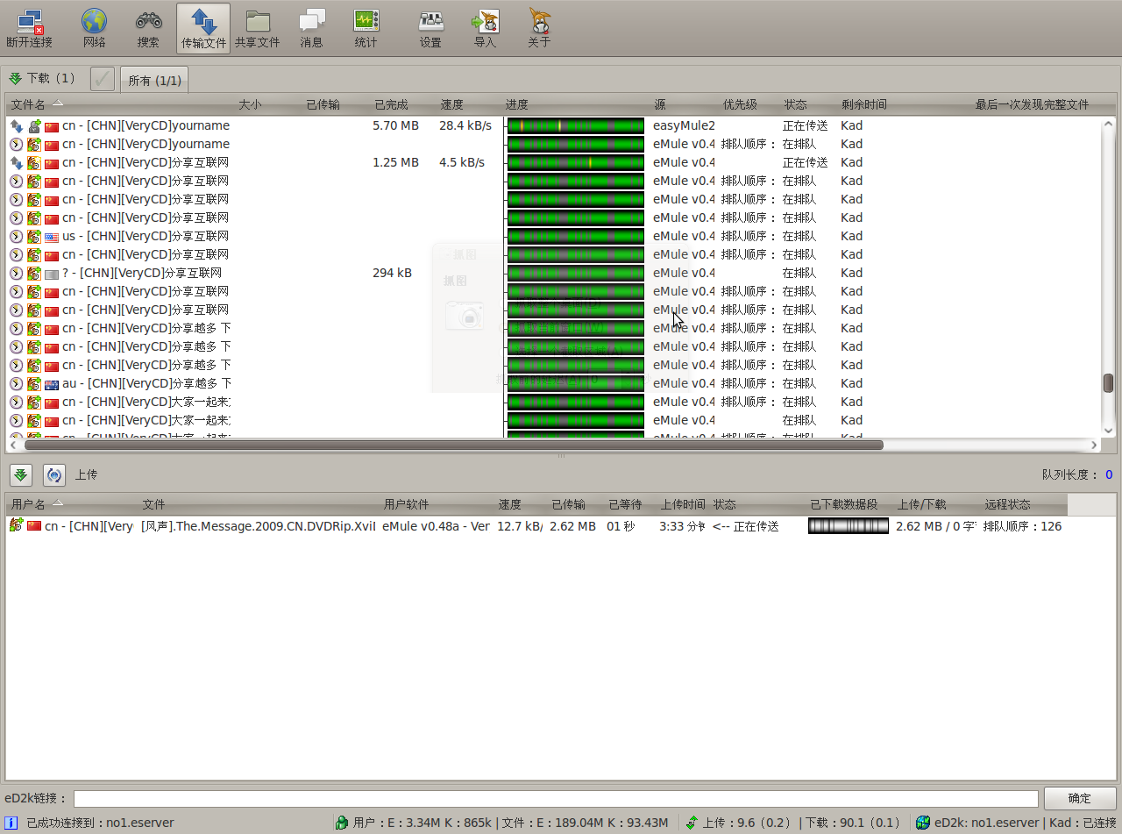Screen dimensions: 1122x834
Task: Click the easyMule2 source cell
Action: (x=684, y=125)
